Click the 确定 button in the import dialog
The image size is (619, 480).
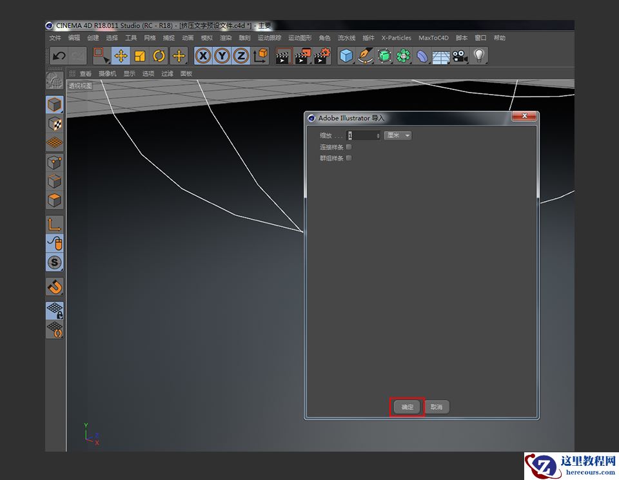coord(406,407)
